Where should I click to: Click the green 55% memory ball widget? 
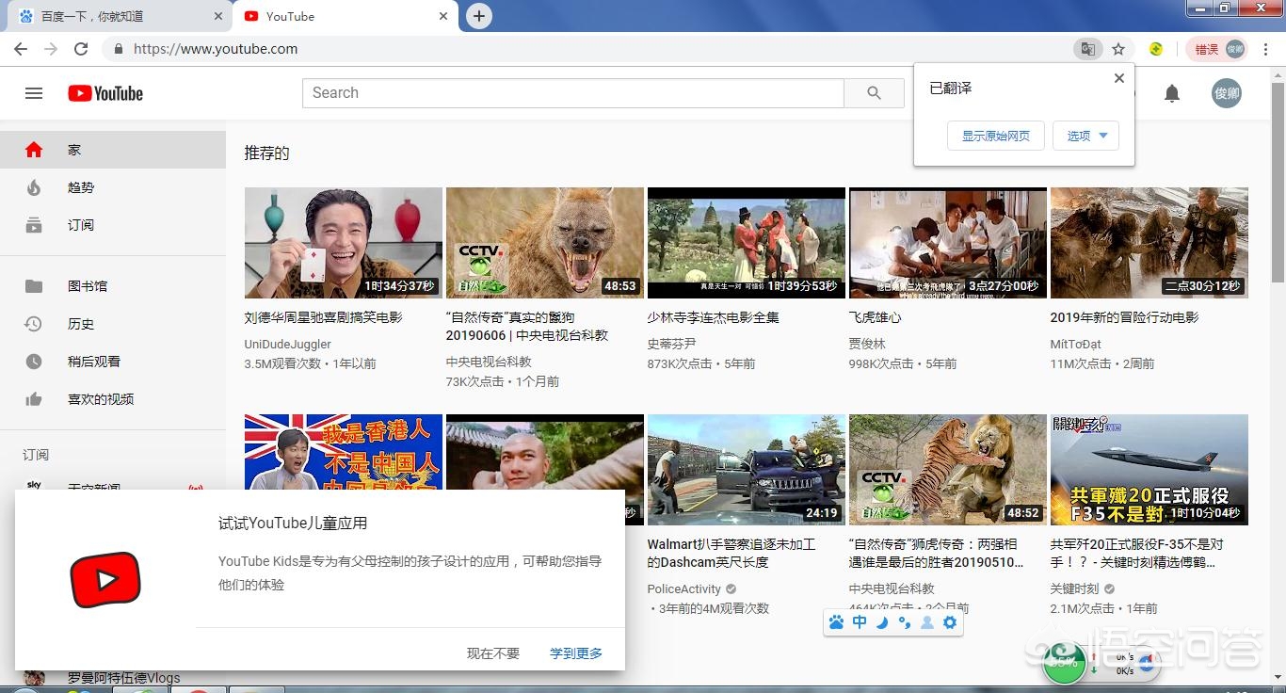pos(1065,663)
